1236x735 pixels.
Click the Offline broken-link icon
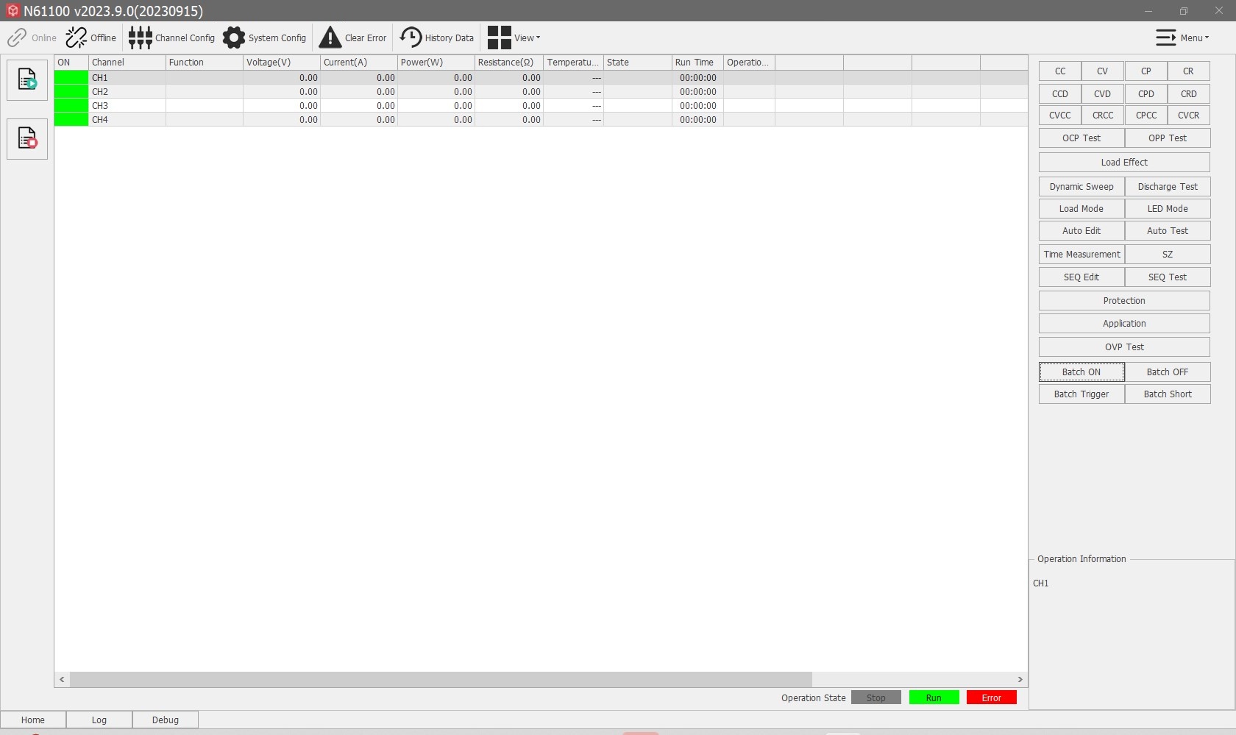pos(76,38)
